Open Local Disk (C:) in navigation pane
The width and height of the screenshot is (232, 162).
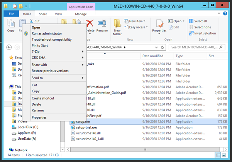click(x=25, y=127)
